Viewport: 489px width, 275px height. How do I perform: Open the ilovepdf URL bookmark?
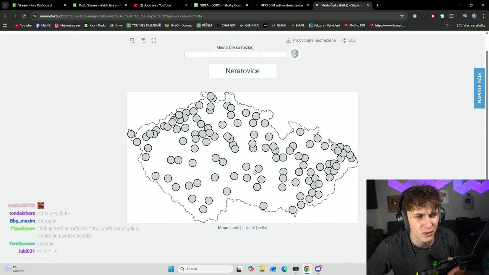tap(387, 26)
